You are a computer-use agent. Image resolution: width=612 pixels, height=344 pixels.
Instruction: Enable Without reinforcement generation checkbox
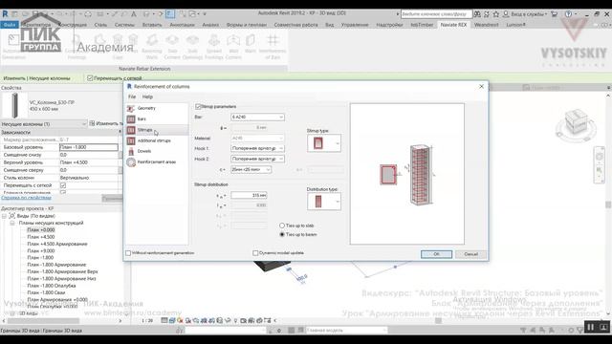tap(128, 253)
